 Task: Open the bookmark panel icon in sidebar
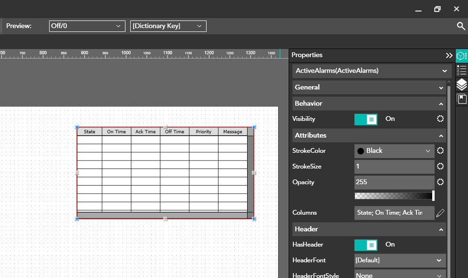[461, 99]
